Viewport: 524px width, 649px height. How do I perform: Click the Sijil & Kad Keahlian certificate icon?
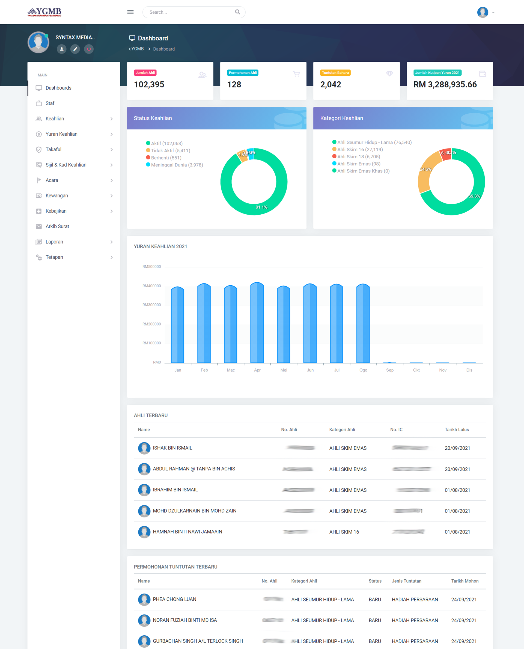[39, 165]
